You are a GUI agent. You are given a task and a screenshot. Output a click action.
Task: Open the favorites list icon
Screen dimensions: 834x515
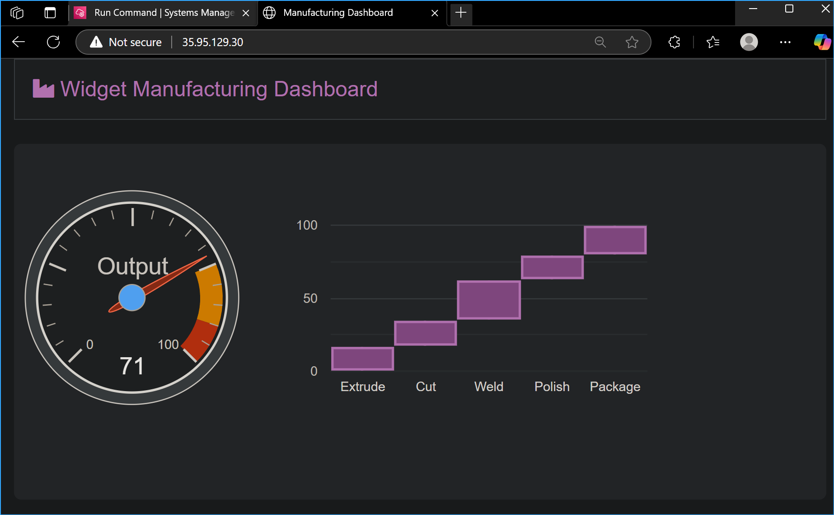712,42
